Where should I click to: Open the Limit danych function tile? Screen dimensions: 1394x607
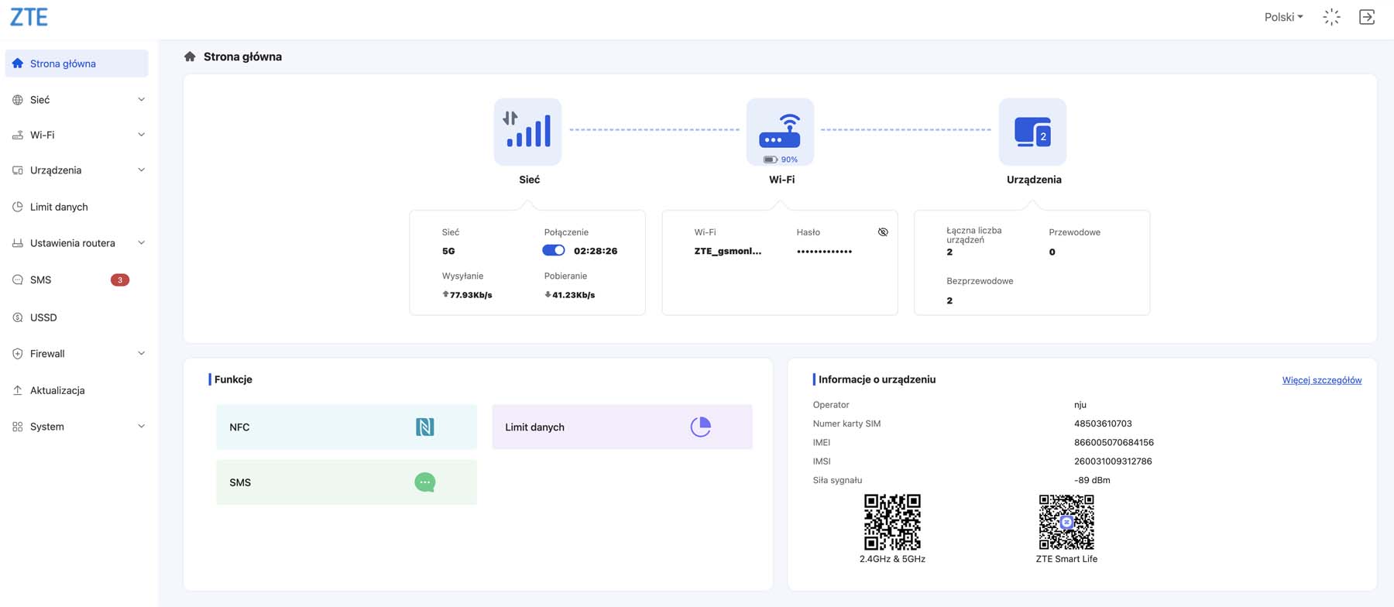click(x=622, y=427)
